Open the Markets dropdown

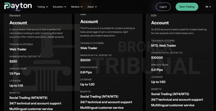coord(77,7)
